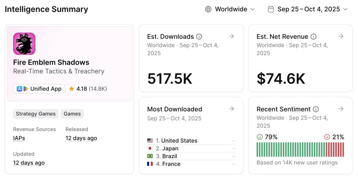Click the Fire Emblem Shadows title
Image resolution: width=358 pixels, height=179 pixels.
[x=51, y=62]
